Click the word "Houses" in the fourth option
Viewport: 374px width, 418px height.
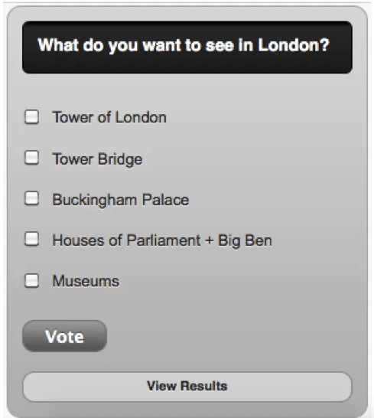[x=79, y=240]
